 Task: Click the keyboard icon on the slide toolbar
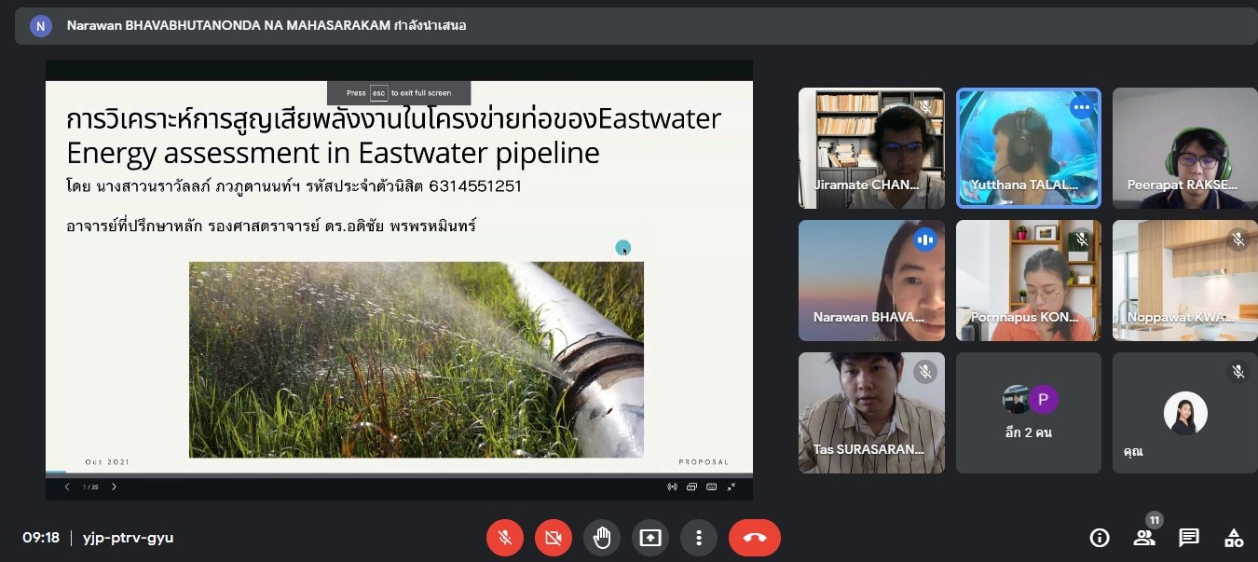pos(711,487)
